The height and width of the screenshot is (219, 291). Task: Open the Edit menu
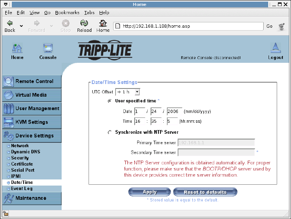20,13
